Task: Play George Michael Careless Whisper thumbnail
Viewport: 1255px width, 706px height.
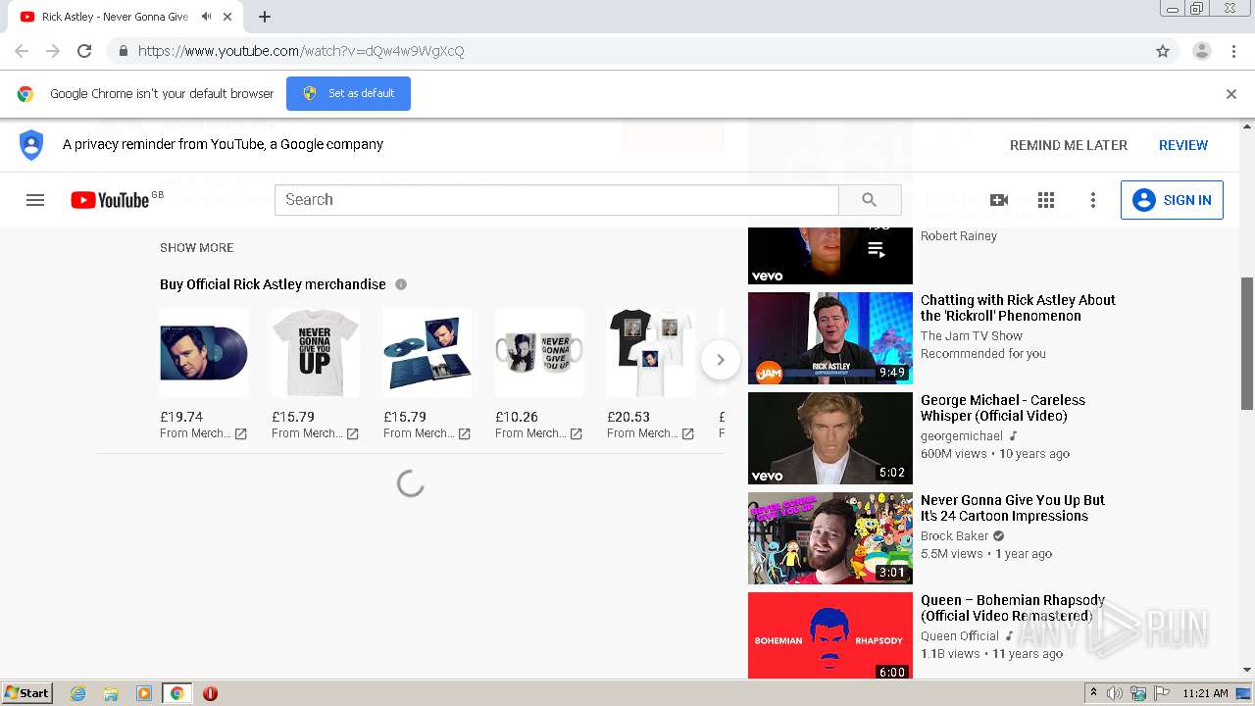Action: pos(830,438)
